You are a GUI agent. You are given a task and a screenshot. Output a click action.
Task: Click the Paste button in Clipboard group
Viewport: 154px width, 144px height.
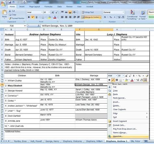(x=4, y=14)
